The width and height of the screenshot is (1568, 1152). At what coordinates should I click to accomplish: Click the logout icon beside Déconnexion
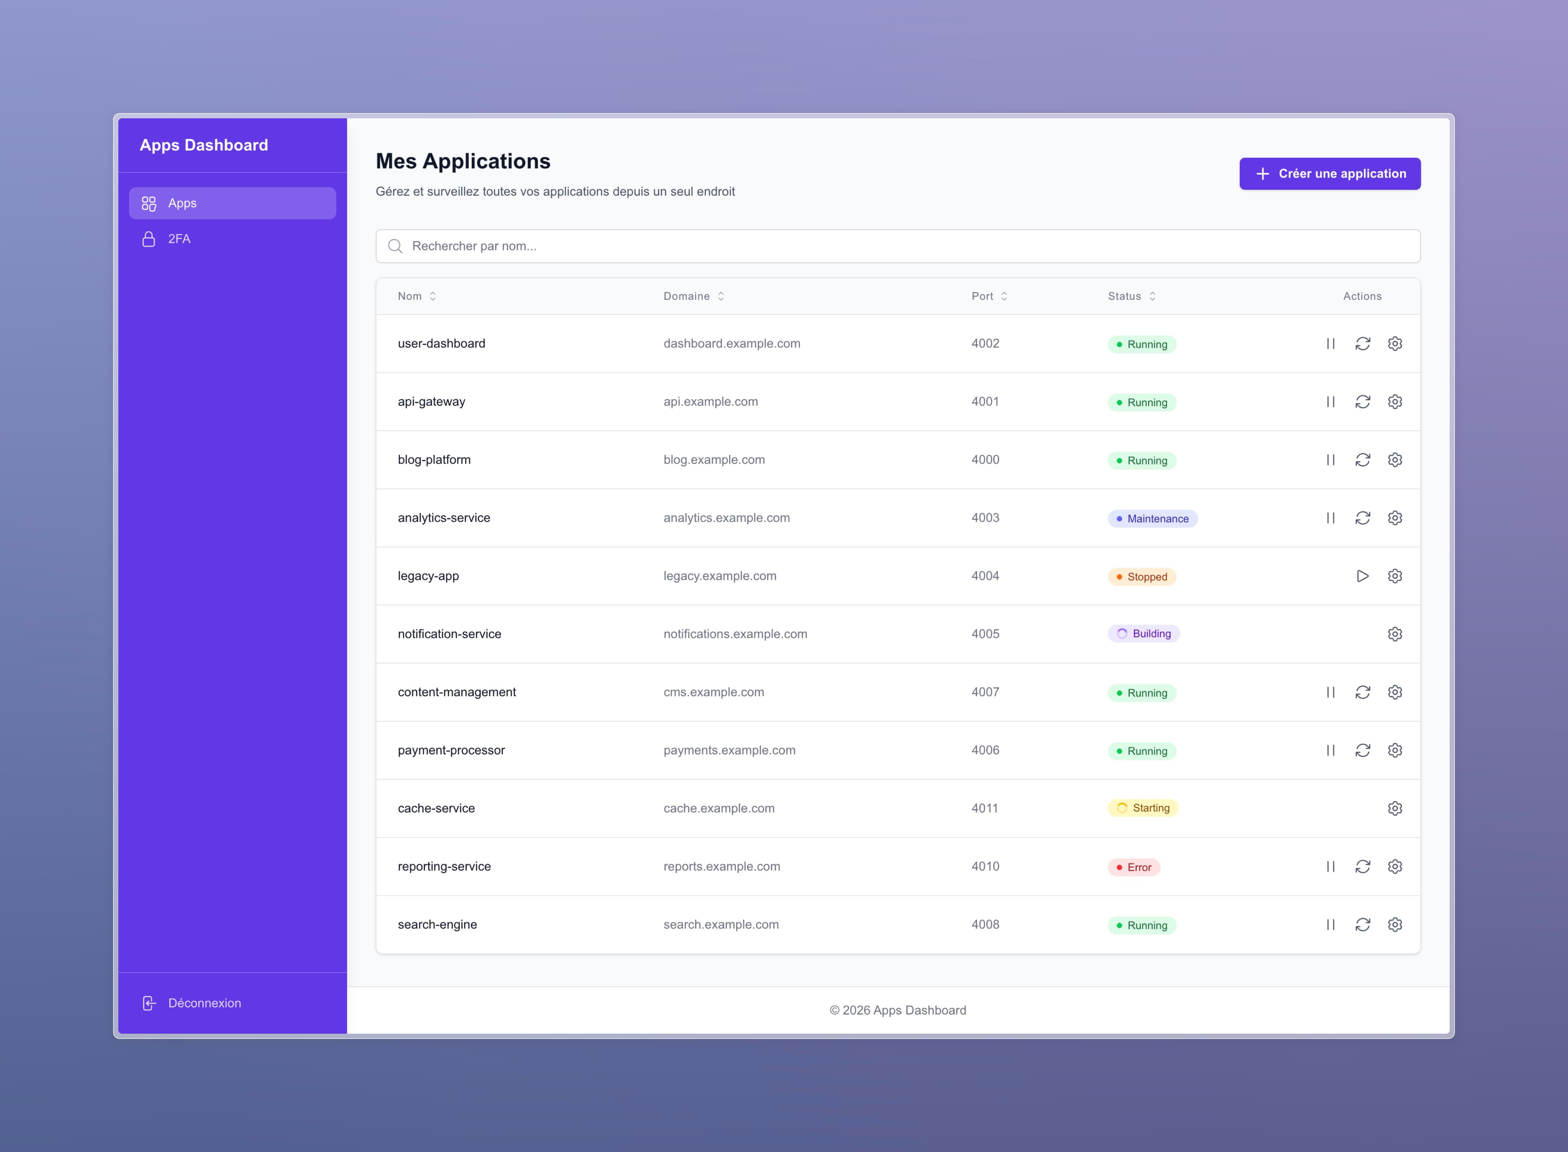[149, 1003]
